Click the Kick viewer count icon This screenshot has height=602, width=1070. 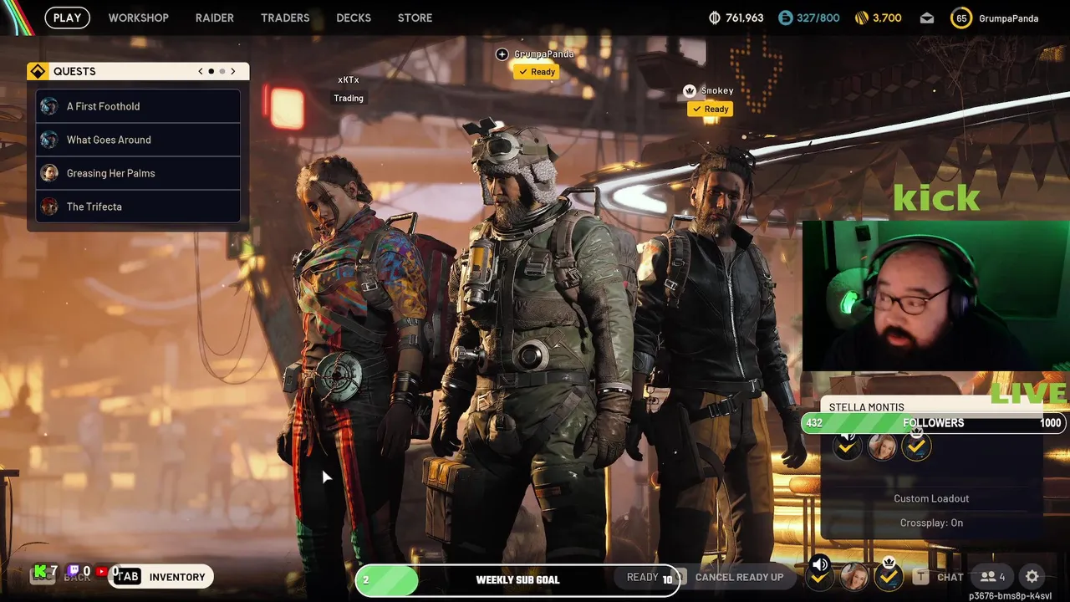tap(38, 573)
